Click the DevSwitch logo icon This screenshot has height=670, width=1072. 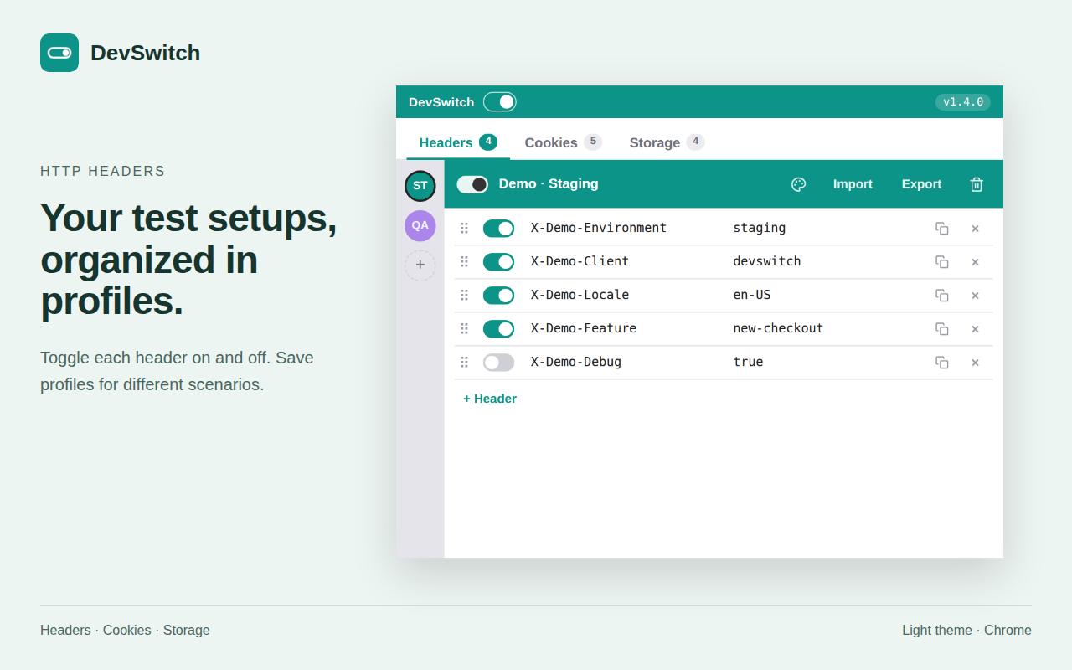(59, 53)
